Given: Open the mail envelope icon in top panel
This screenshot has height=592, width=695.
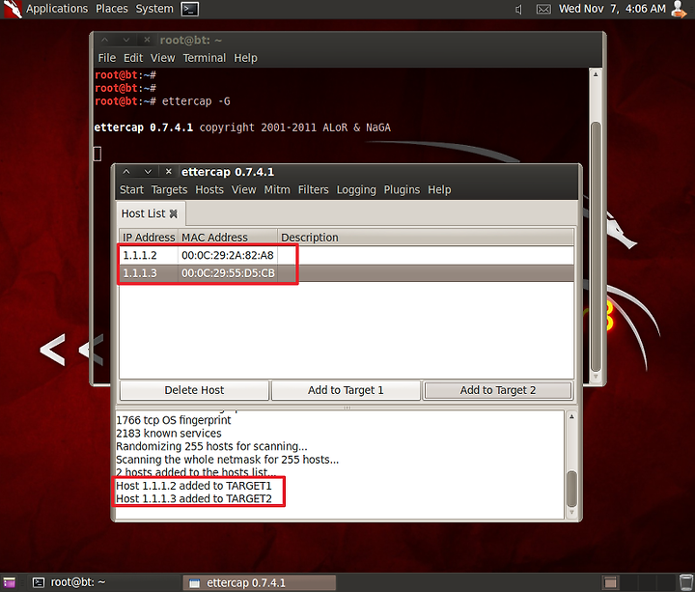Looking at the screenshot, I should pos(543,10).
